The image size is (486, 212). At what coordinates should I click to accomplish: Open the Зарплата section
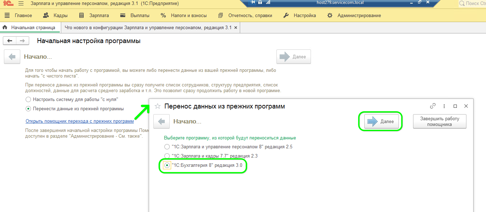point(94,16)
